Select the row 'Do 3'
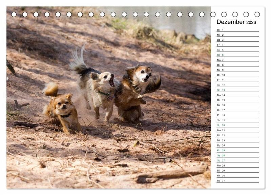Screen dimensions: 271x195 [238, 40]
